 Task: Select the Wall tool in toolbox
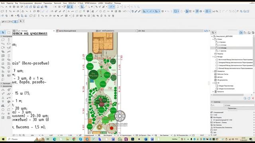(x=3, y=40)
